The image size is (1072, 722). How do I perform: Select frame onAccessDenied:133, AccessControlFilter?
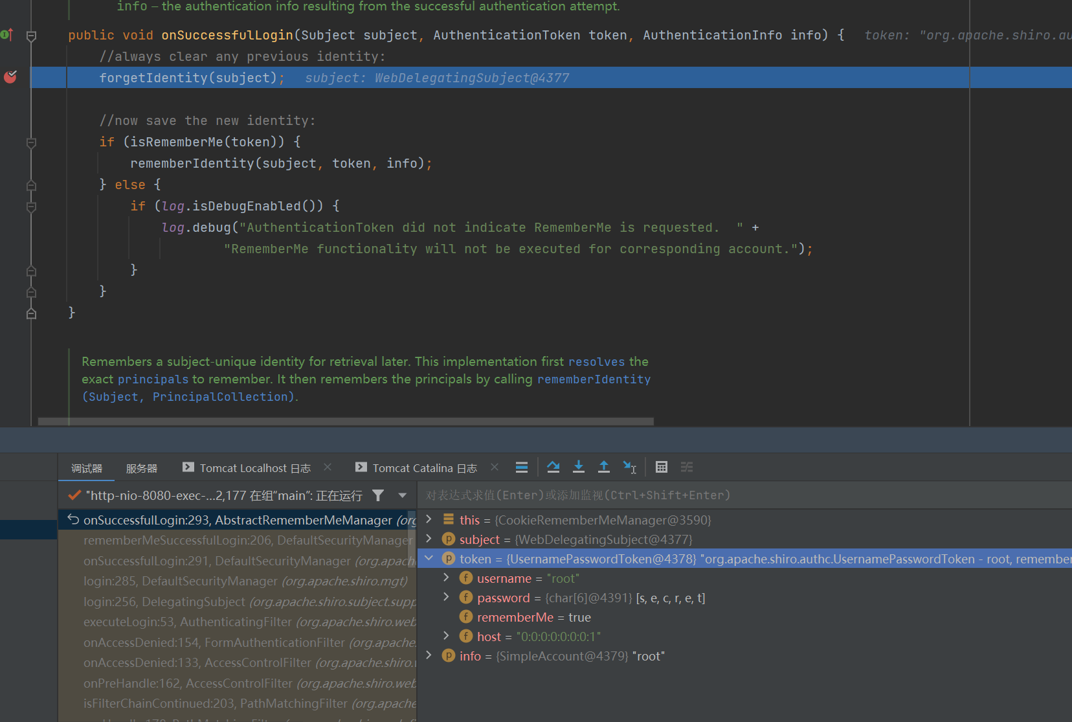pos(238,662)
